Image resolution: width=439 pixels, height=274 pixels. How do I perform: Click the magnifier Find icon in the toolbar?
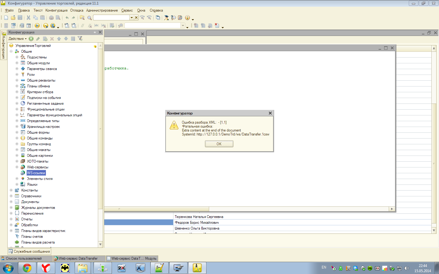[x=89, y=18]
